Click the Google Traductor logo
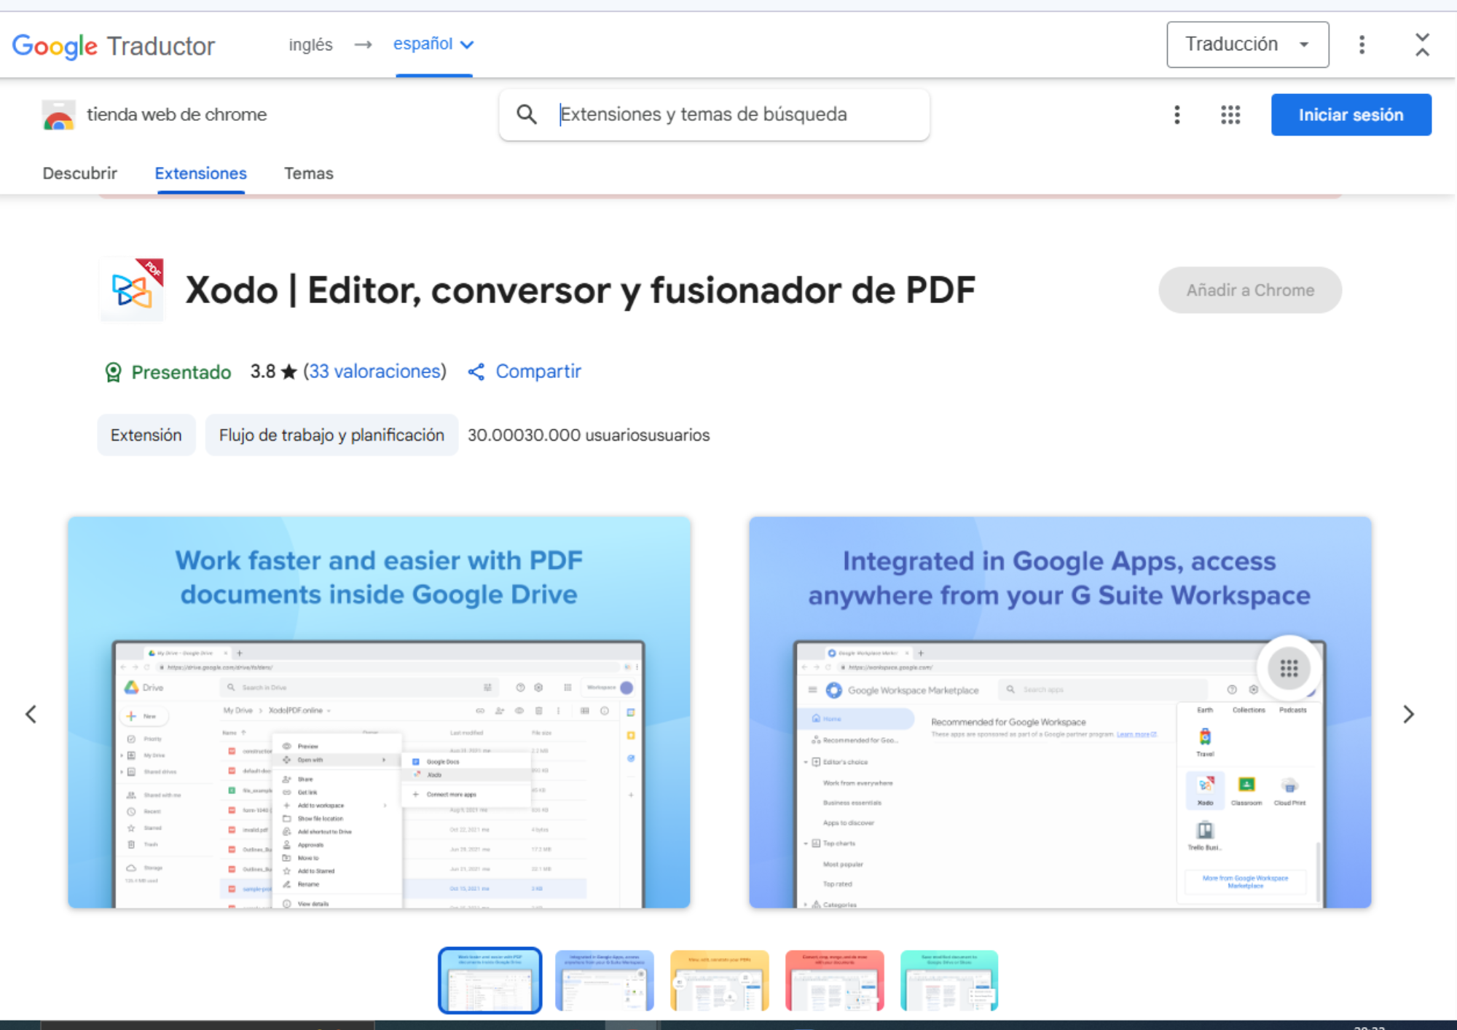Screen dimensions: 1457x1030 [114, 45]
